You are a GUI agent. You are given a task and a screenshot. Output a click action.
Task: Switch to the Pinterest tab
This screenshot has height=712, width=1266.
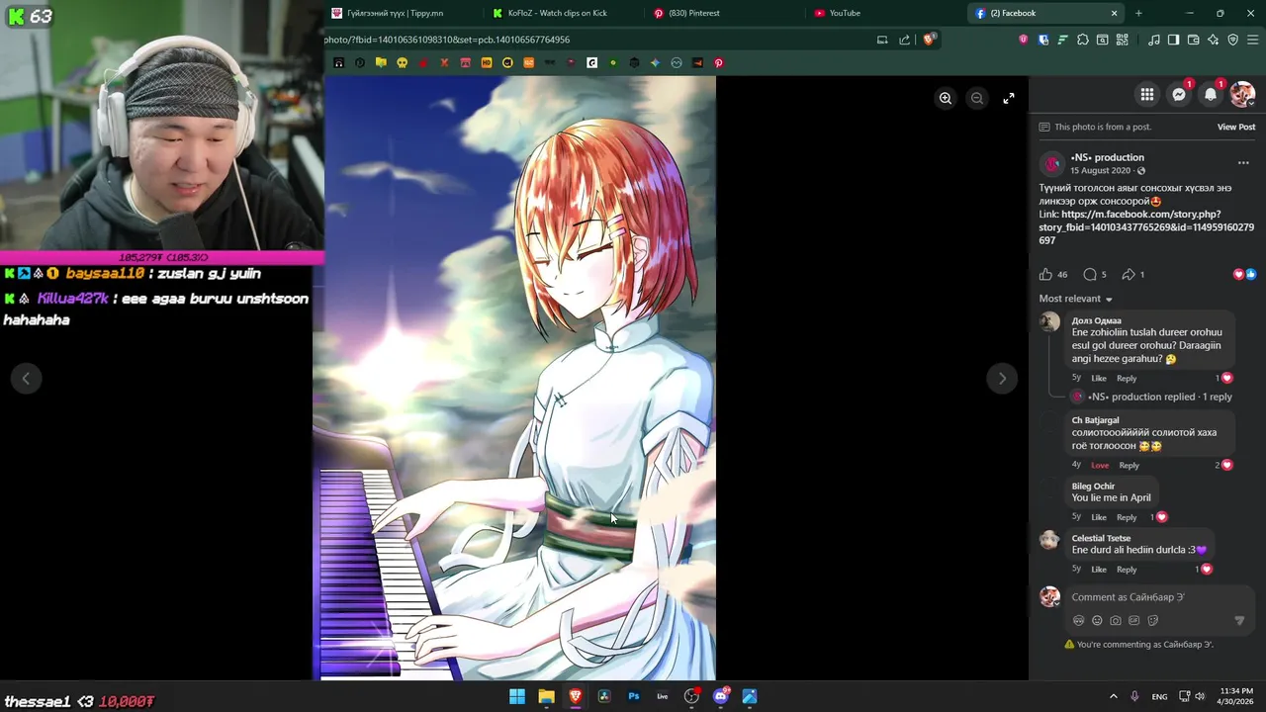pyautogui.click(x=724, y=13)
